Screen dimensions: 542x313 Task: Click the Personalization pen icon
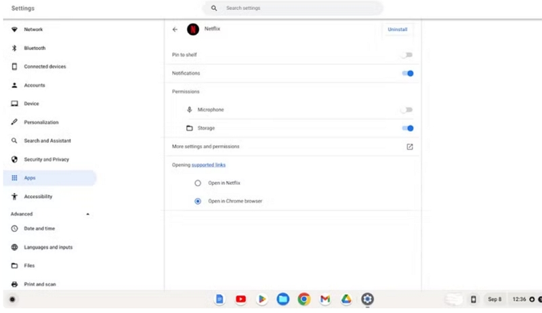tap(14, 122)
